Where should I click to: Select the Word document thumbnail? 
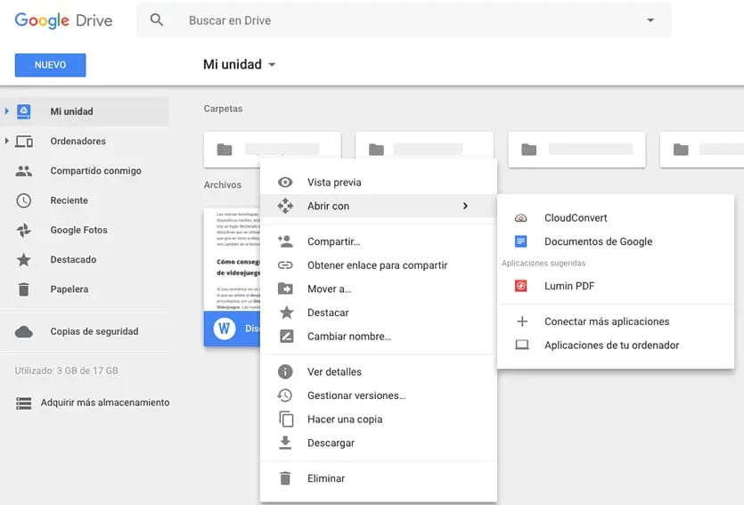[x=232, y=260]
